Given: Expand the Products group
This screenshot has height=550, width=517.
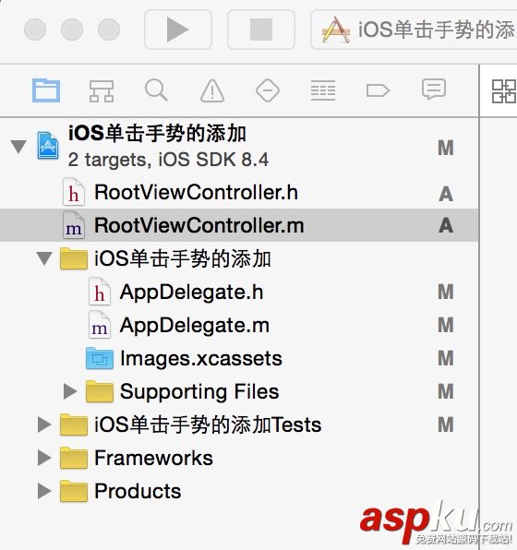Looking at the screenshot, I should (44, 491).
